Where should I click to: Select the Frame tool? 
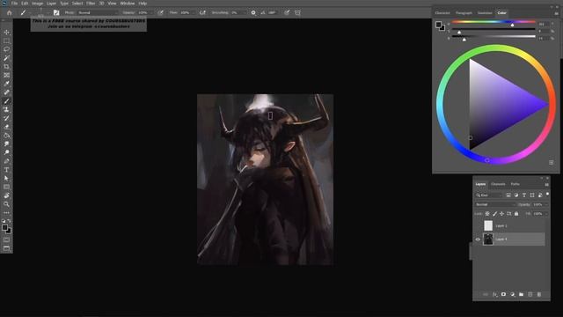(6, 75)
